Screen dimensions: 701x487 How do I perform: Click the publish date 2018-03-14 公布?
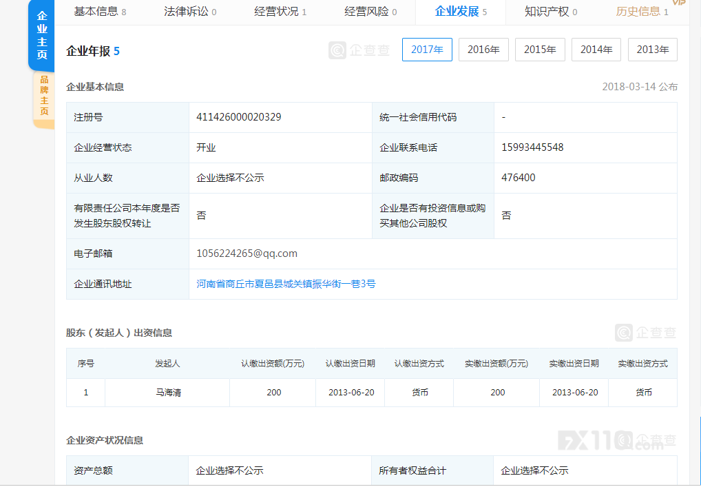click(x=640, y=87)
